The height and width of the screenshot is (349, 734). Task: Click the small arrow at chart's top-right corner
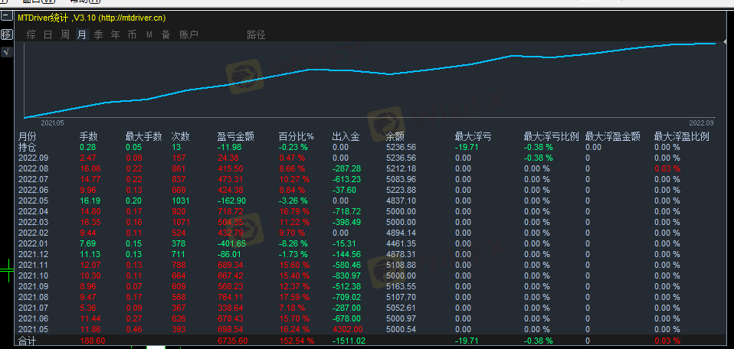(x=725, y=39)
